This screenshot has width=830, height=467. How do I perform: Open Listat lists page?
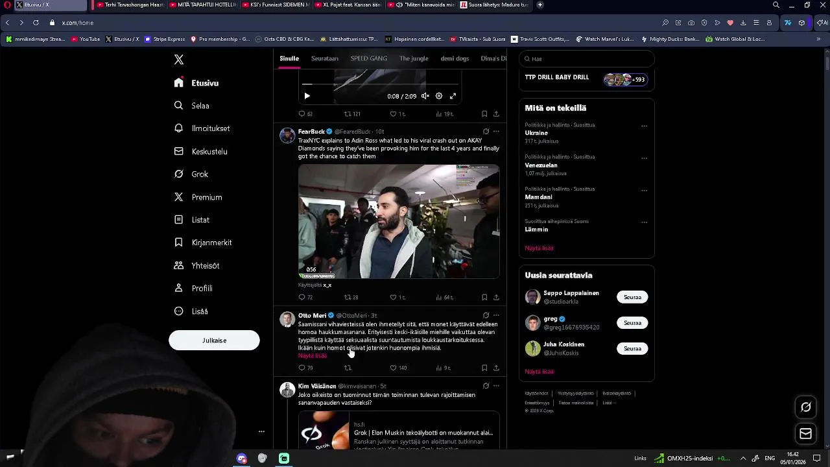pyautogui.click(x=192, y=220)
